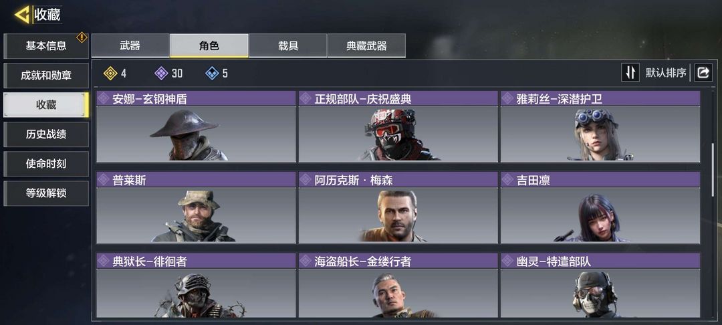Click the yellow back arrow icon

[x=22, y=15]
